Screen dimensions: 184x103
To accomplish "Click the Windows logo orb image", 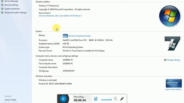I will tap(170, 16).
